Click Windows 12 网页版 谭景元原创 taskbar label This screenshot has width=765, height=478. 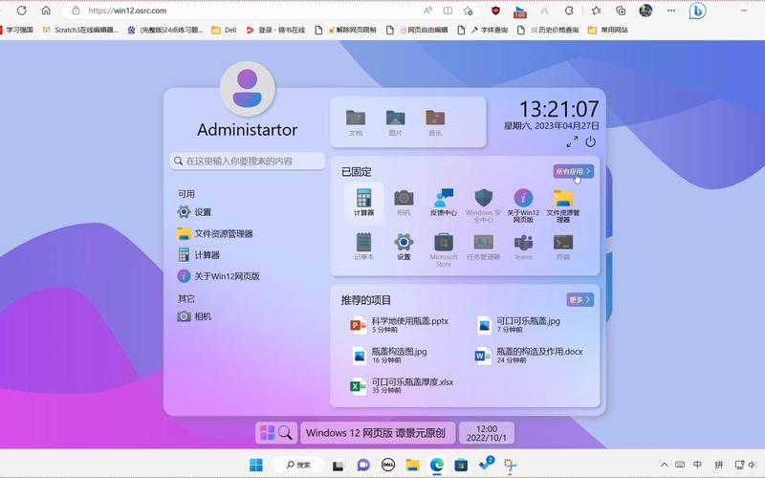pyautogui.click(x=378, y=433)
